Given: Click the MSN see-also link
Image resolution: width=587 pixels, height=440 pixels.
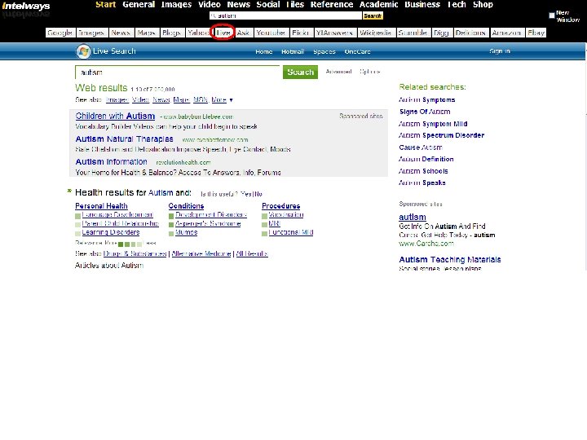Looking at the screenshot, I should tap(201, 100).
